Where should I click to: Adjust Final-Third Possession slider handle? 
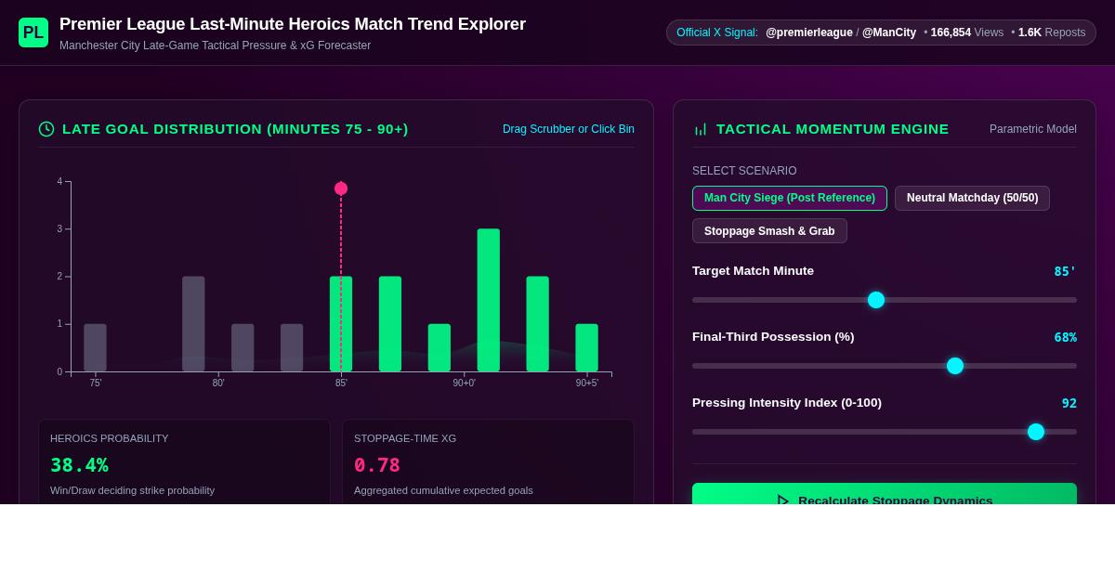coord(955,366)
